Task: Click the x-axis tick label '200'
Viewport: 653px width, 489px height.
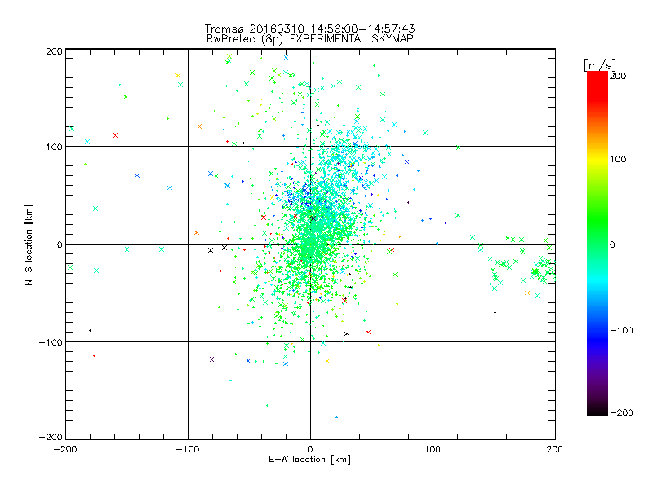Action: tap(555, 449)
